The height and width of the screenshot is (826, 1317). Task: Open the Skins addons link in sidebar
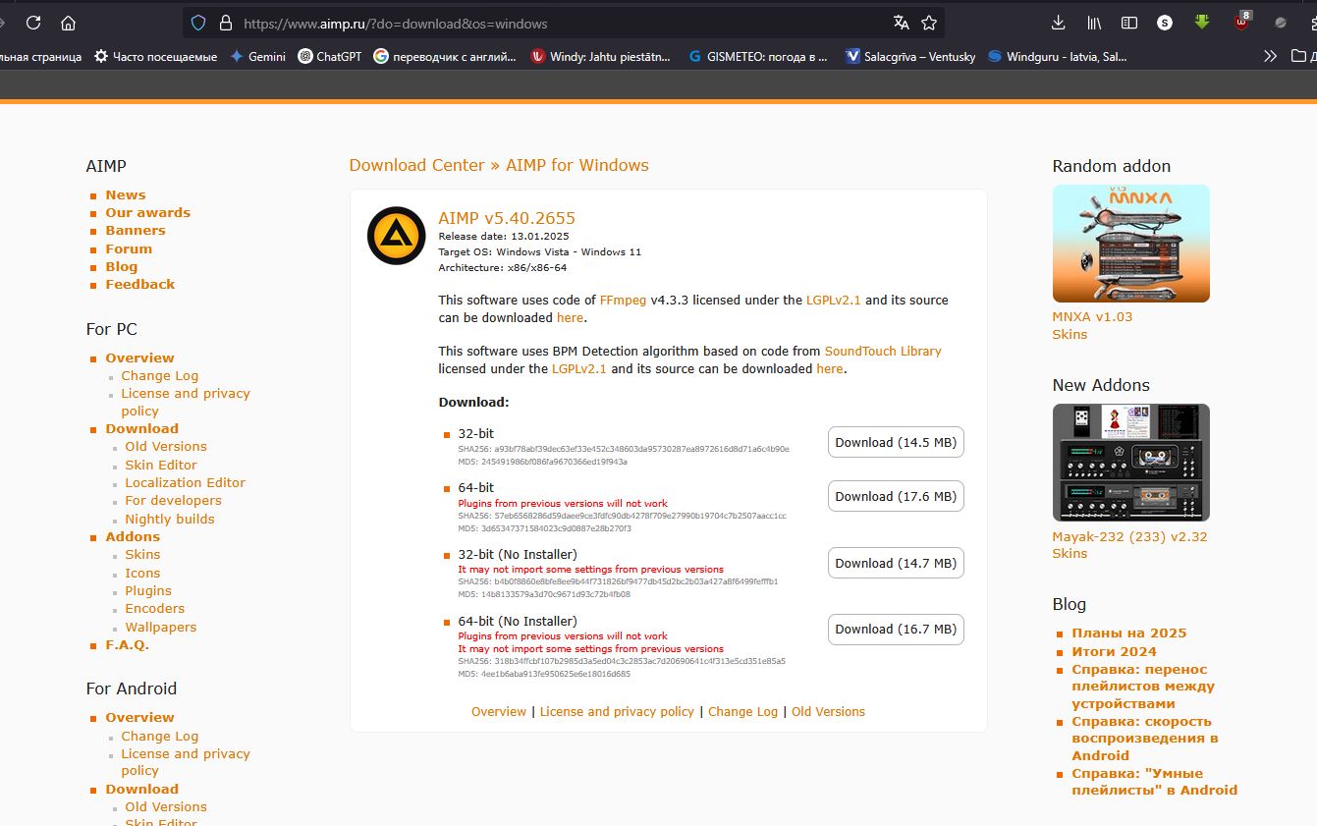coord(142,554)
